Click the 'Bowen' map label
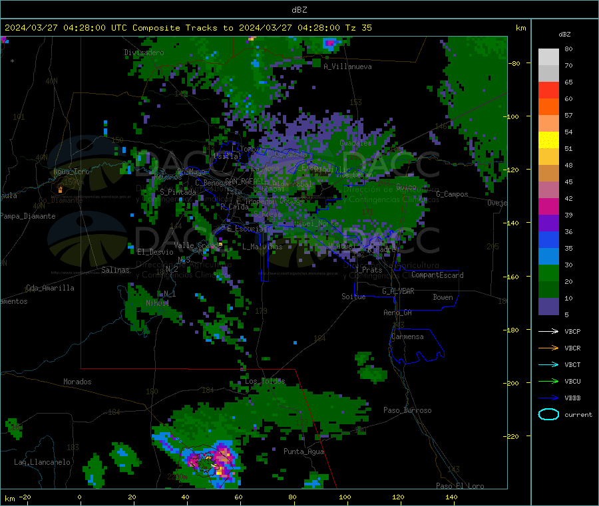Image resolution: width=599 pixels, height=506 pixels. [x=443, y=297]
